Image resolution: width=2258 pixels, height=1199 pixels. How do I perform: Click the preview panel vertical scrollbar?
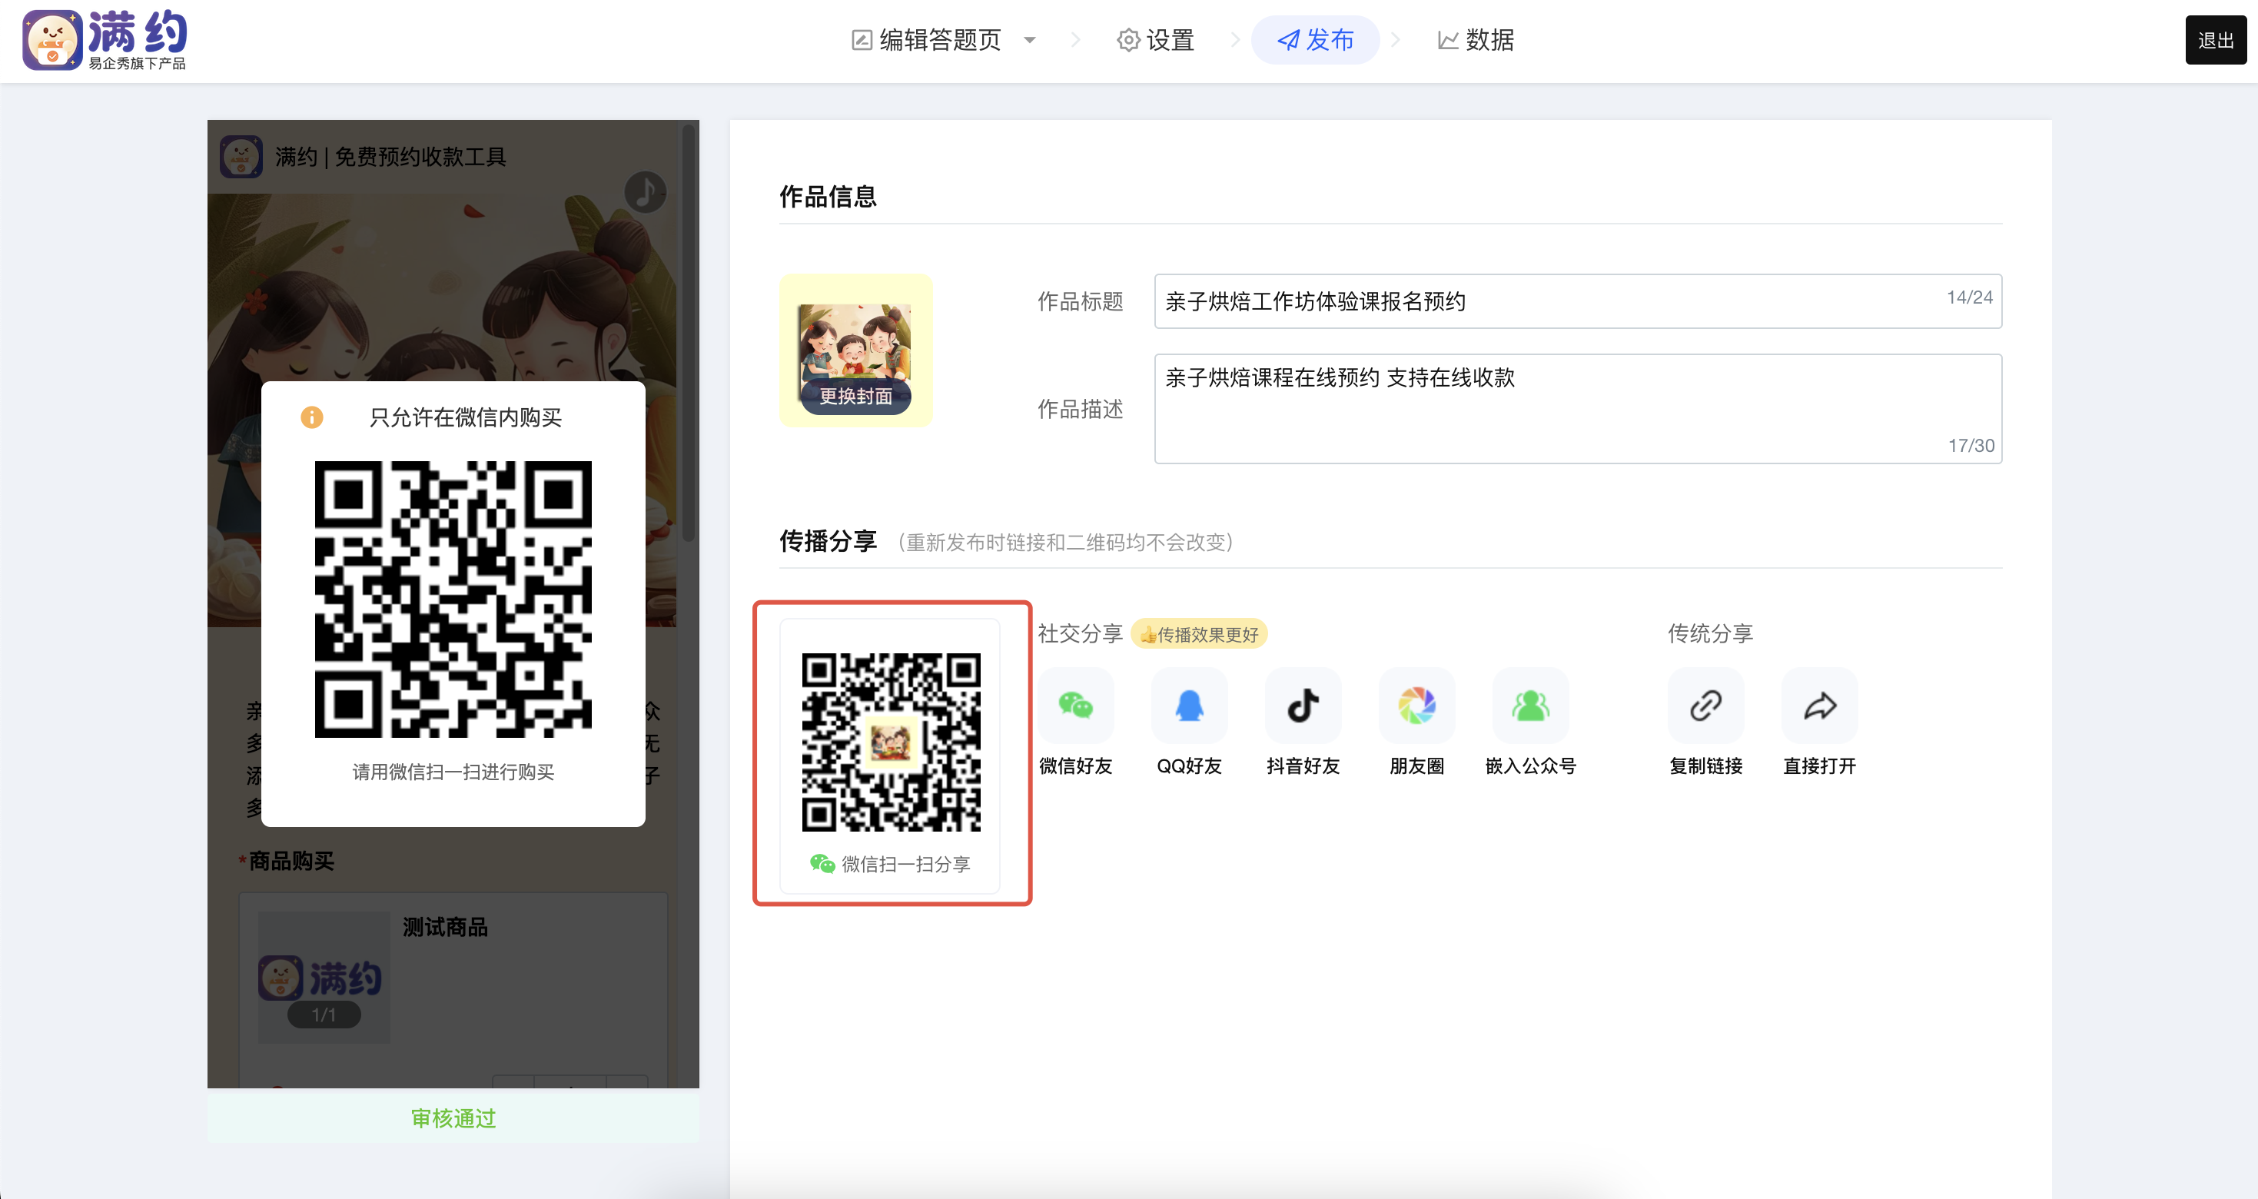point(689,333)
